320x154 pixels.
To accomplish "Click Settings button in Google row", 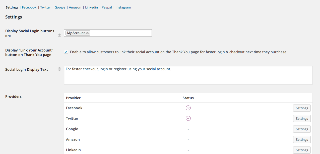I will pyautogui.click(x=302, y=129).
